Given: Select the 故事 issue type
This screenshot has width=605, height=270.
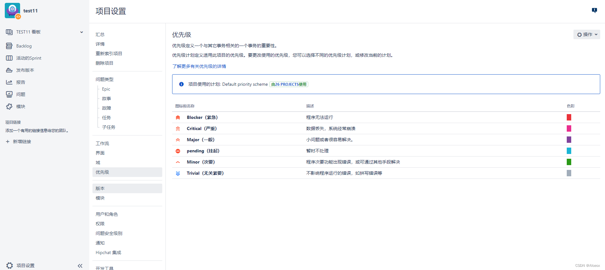Looking at the screenshot, I should pos(106,99).
